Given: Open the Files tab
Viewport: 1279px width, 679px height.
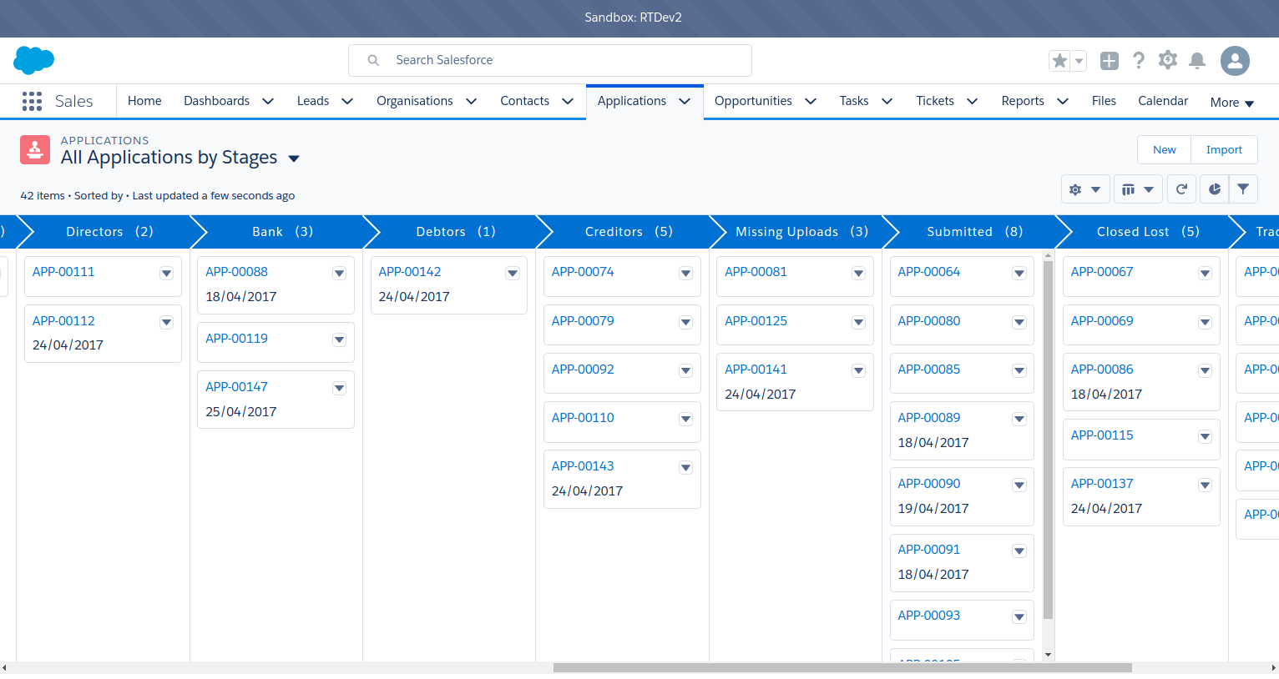Looking at the screenshot, I should point(1104,101).
